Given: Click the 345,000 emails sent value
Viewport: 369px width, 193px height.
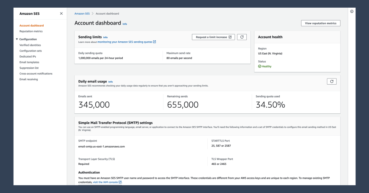Looking at the screenshot, I should click(x=94, y=105).
